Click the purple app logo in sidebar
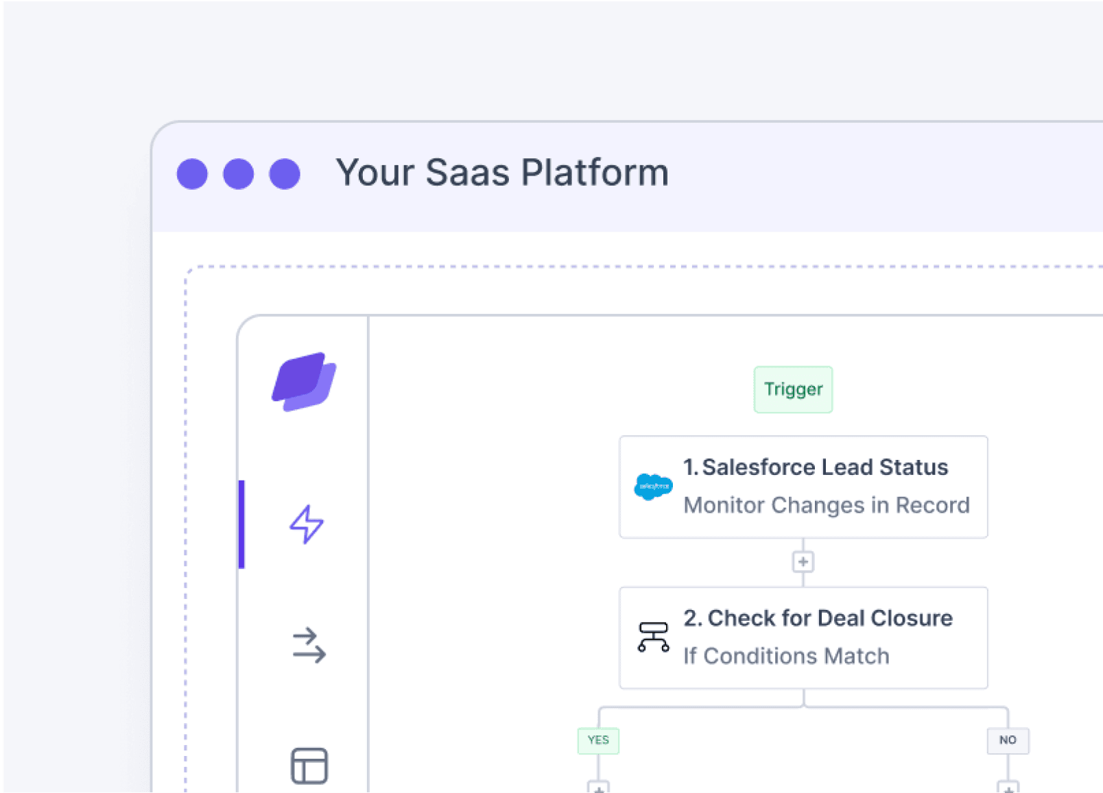Image resolution: width=1103 pixels, height=793 pixels. (x=304, y=382)
